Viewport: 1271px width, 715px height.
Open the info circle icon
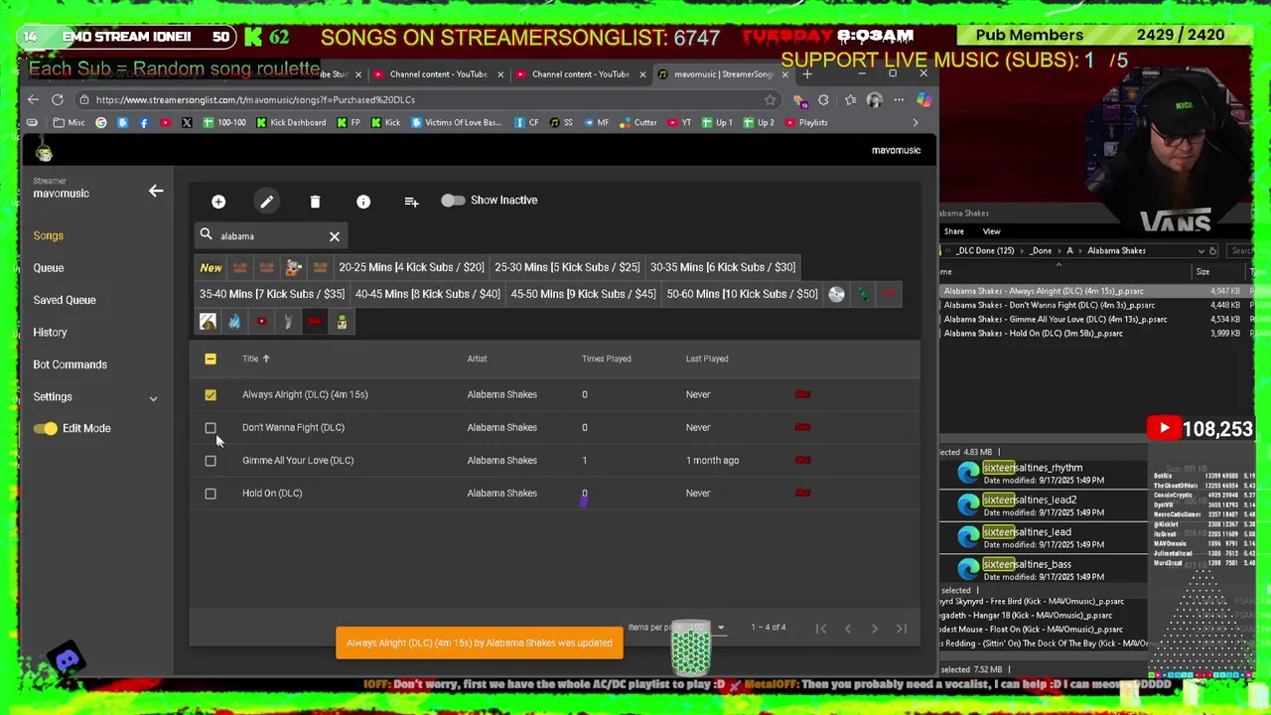363,202
